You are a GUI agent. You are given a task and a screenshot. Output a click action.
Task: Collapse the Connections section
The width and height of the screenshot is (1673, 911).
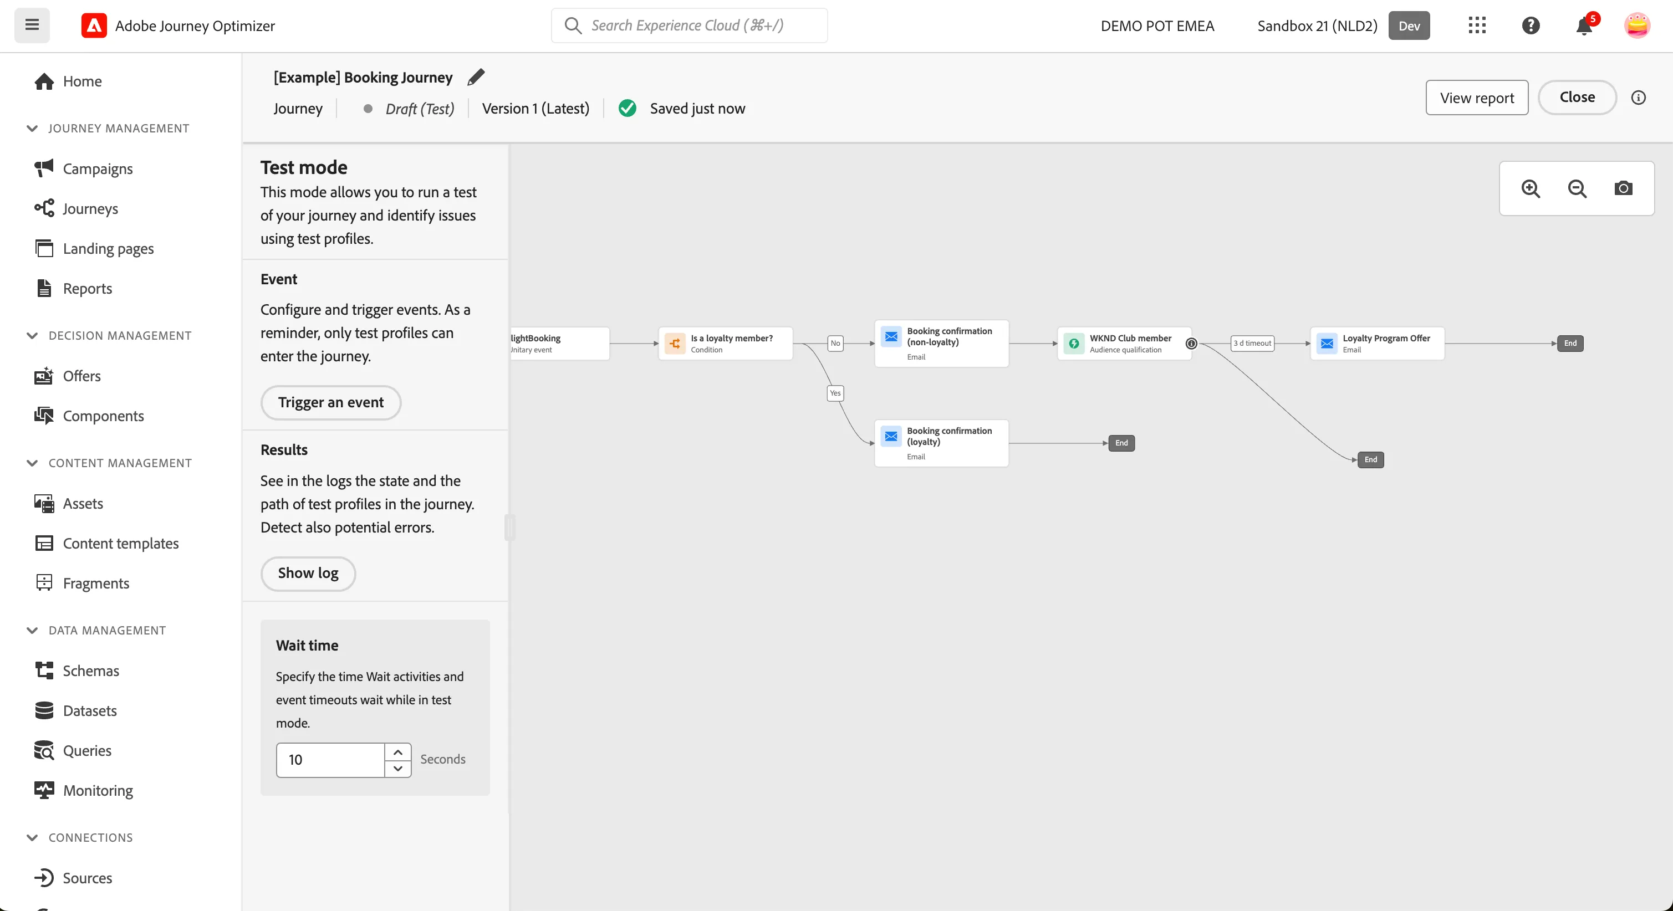[32, 837]
